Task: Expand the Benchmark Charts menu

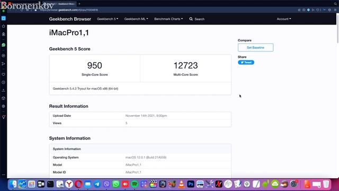Action: pyautogui.click(x=168, y=19)
